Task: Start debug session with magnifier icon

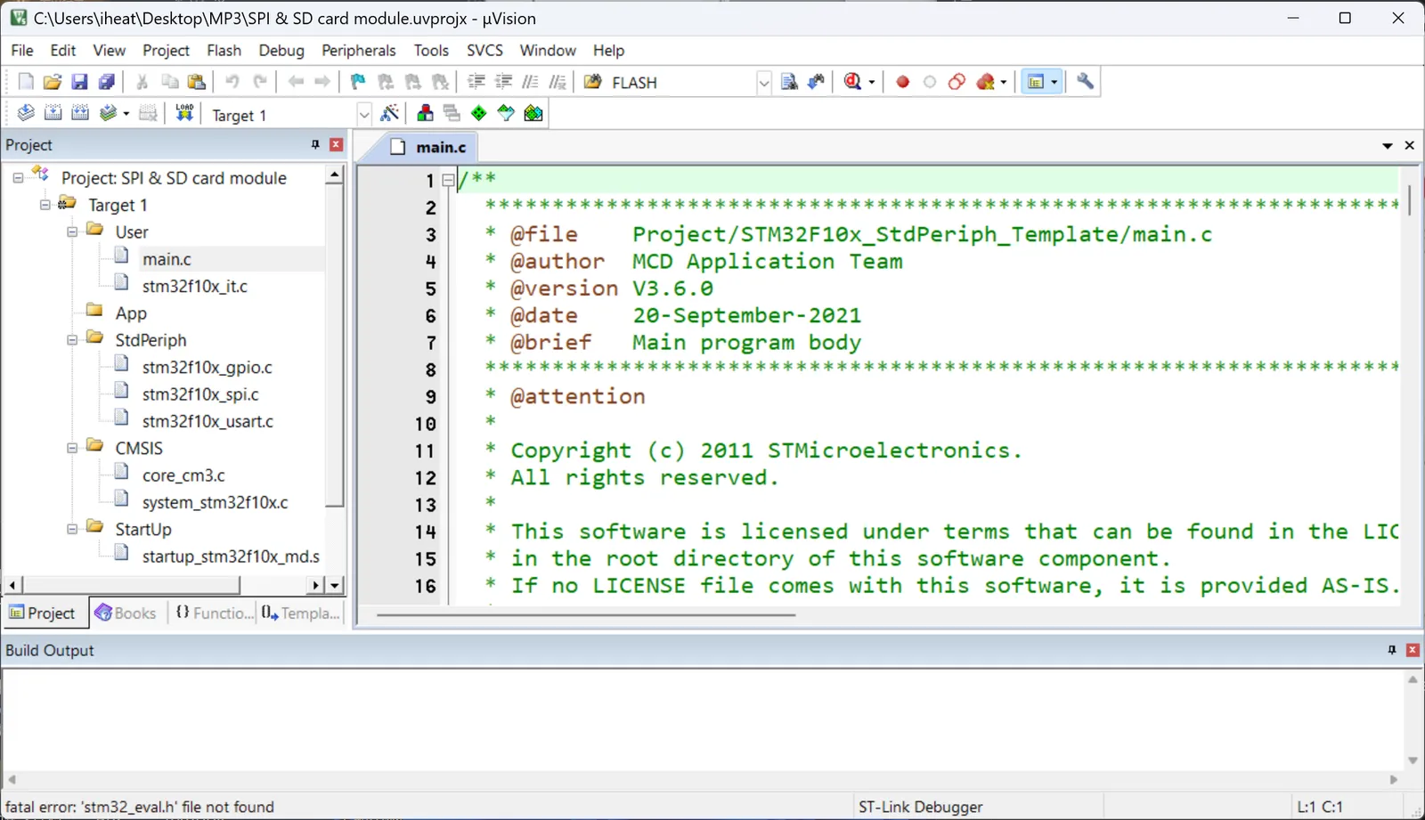Action: tap(853, 82)
